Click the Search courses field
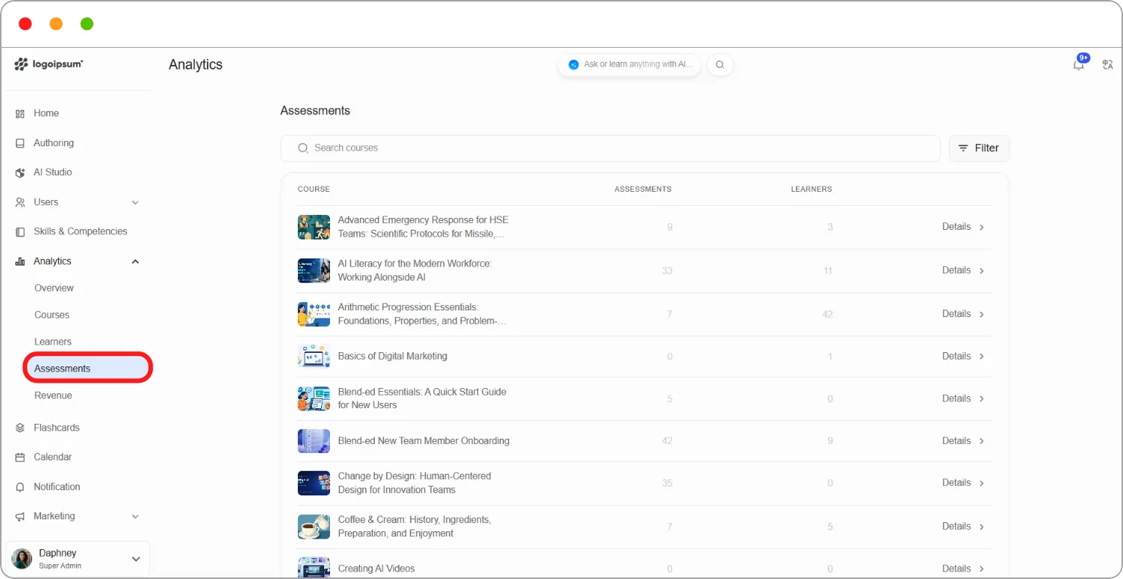Viewport: 1123px width, 579px height. [610, 148]
